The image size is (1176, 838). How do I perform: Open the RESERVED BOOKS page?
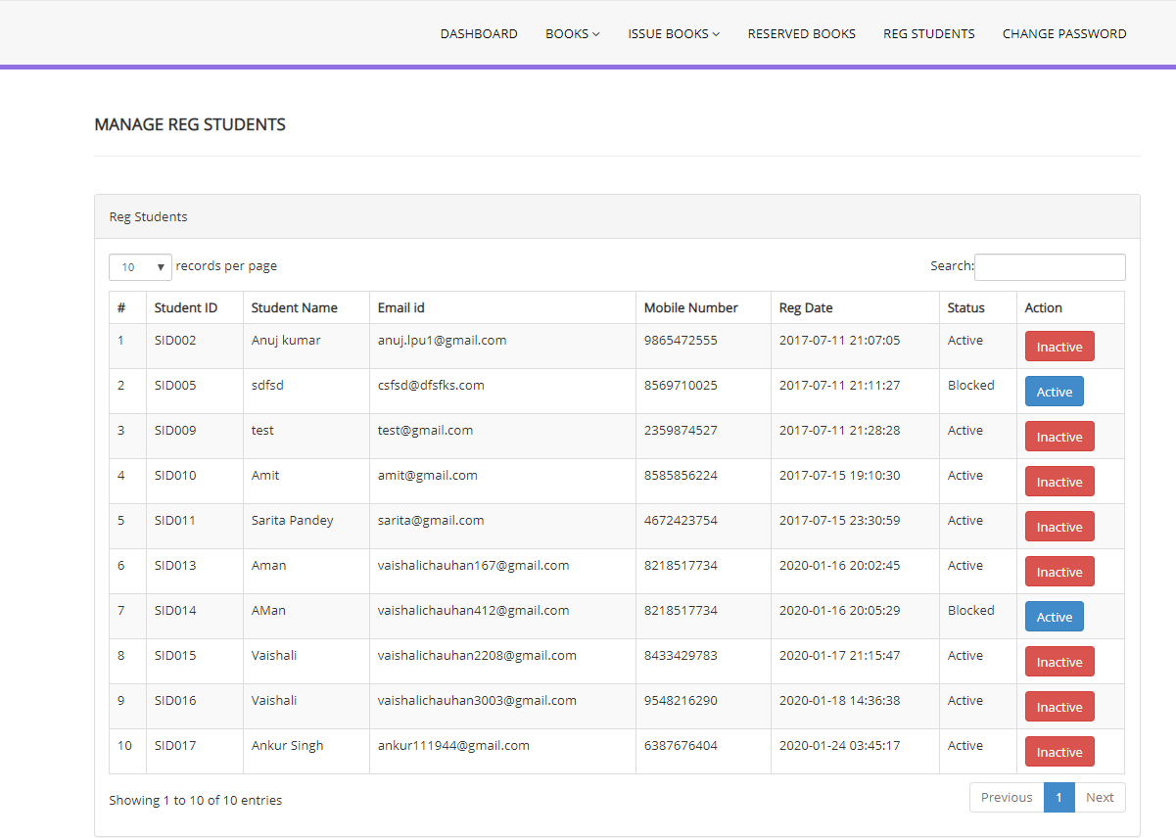tap(801, 33)
